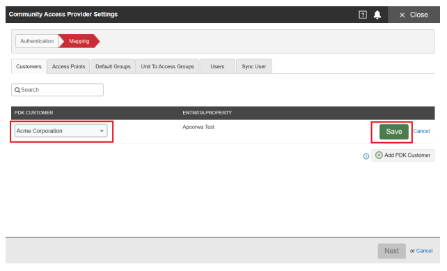Click the PDK CUSTOMER column header
Screen dimensions: 447x271
(x=33, y=113)
